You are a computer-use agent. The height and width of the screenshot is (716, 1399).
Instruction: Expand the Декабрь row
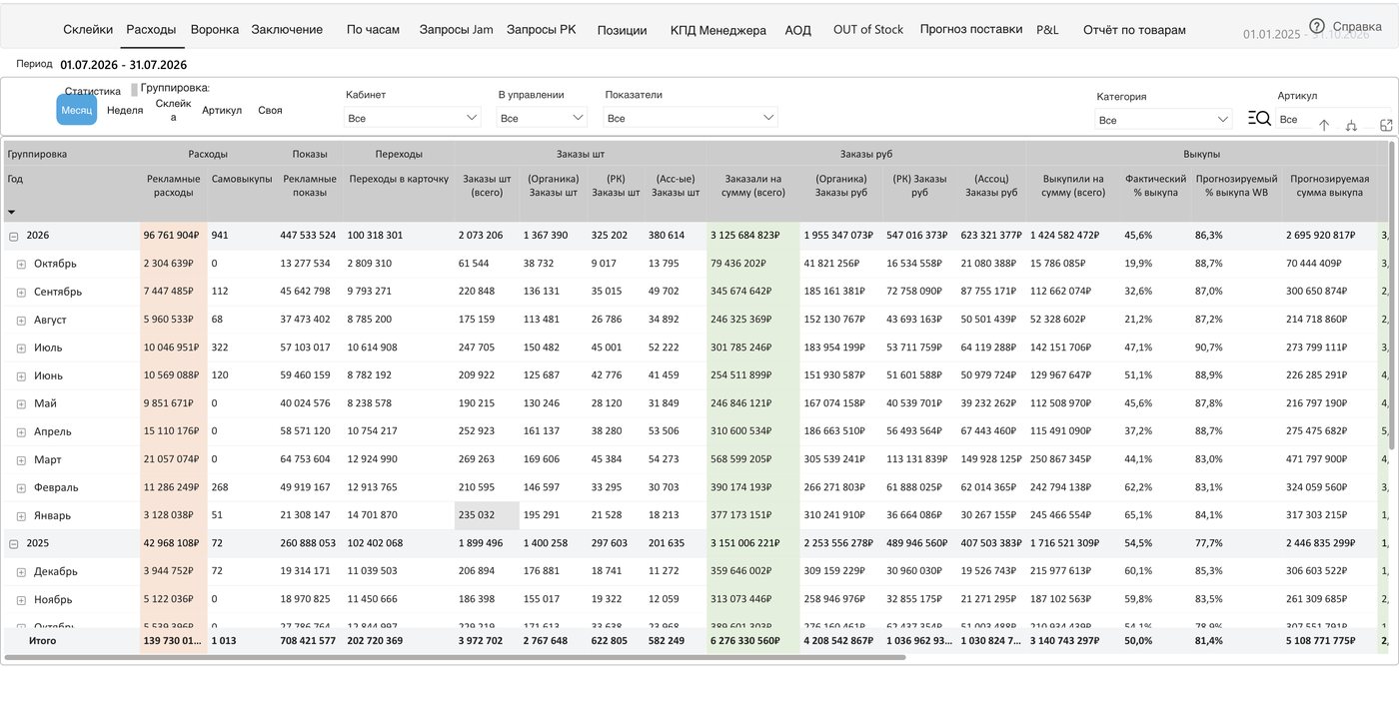click(x=21, y=572)
